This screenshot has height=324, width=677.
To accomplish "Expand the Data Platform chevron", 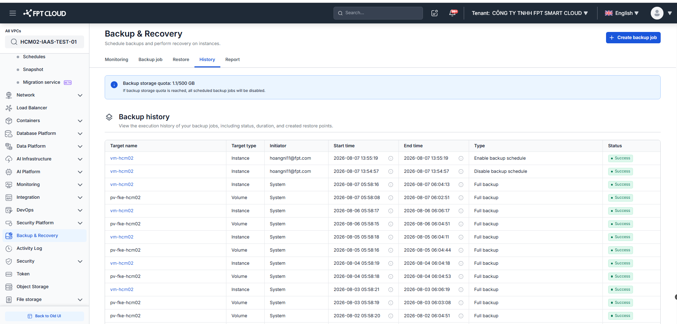I will click(x=80, y=146).
